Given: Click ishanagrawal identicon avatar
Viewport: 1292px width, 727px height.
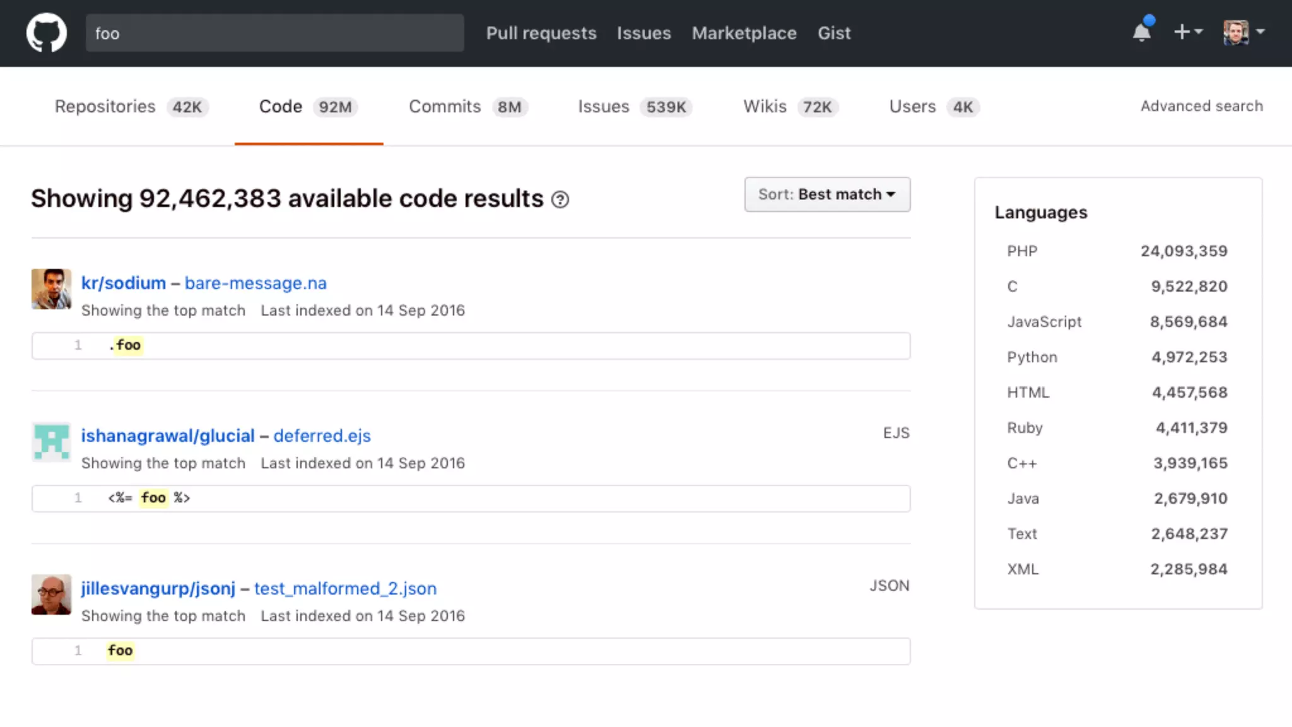Looking at the screenshot, I should pyautogui.click(x=51, y=442).
